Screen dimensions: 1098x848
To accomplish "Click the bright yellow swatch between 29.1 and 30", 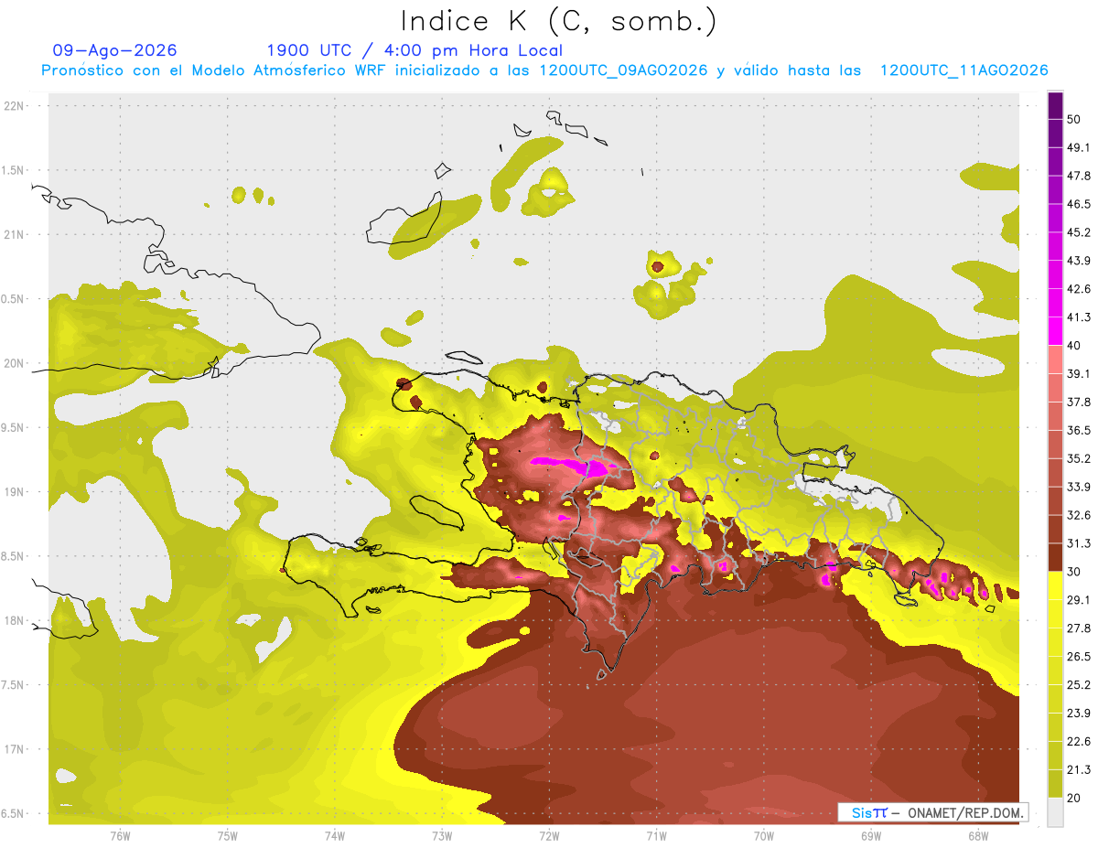I will [x=1055, y=585].
